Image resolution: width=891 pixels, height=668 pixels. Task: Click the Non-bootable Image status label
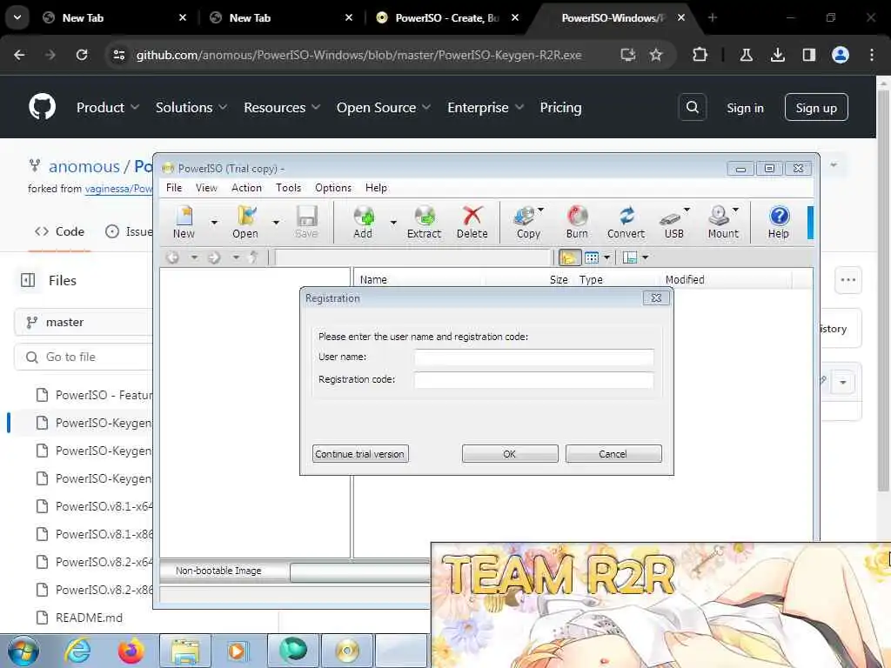pyautogui.click(x=218, y=571)
